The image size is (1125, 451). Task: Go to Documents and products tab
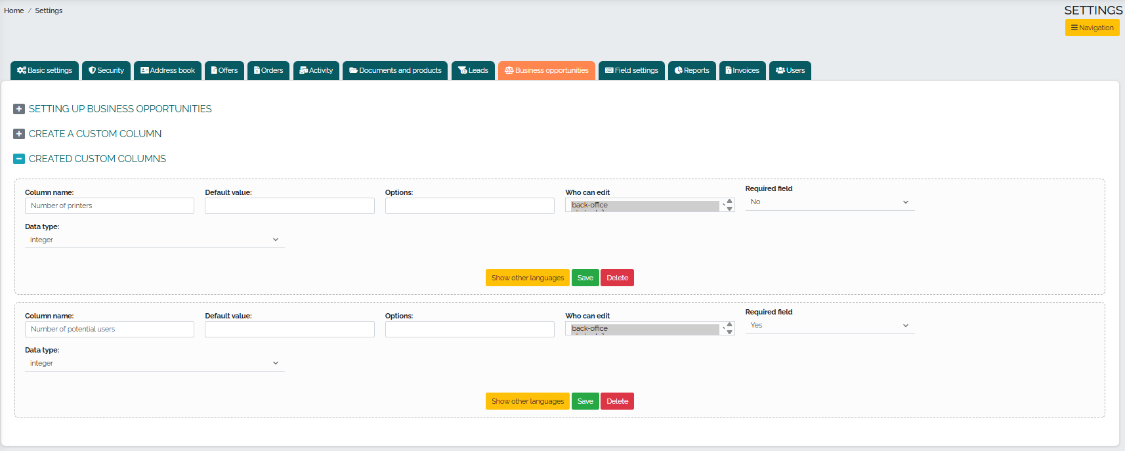(395, 70)
